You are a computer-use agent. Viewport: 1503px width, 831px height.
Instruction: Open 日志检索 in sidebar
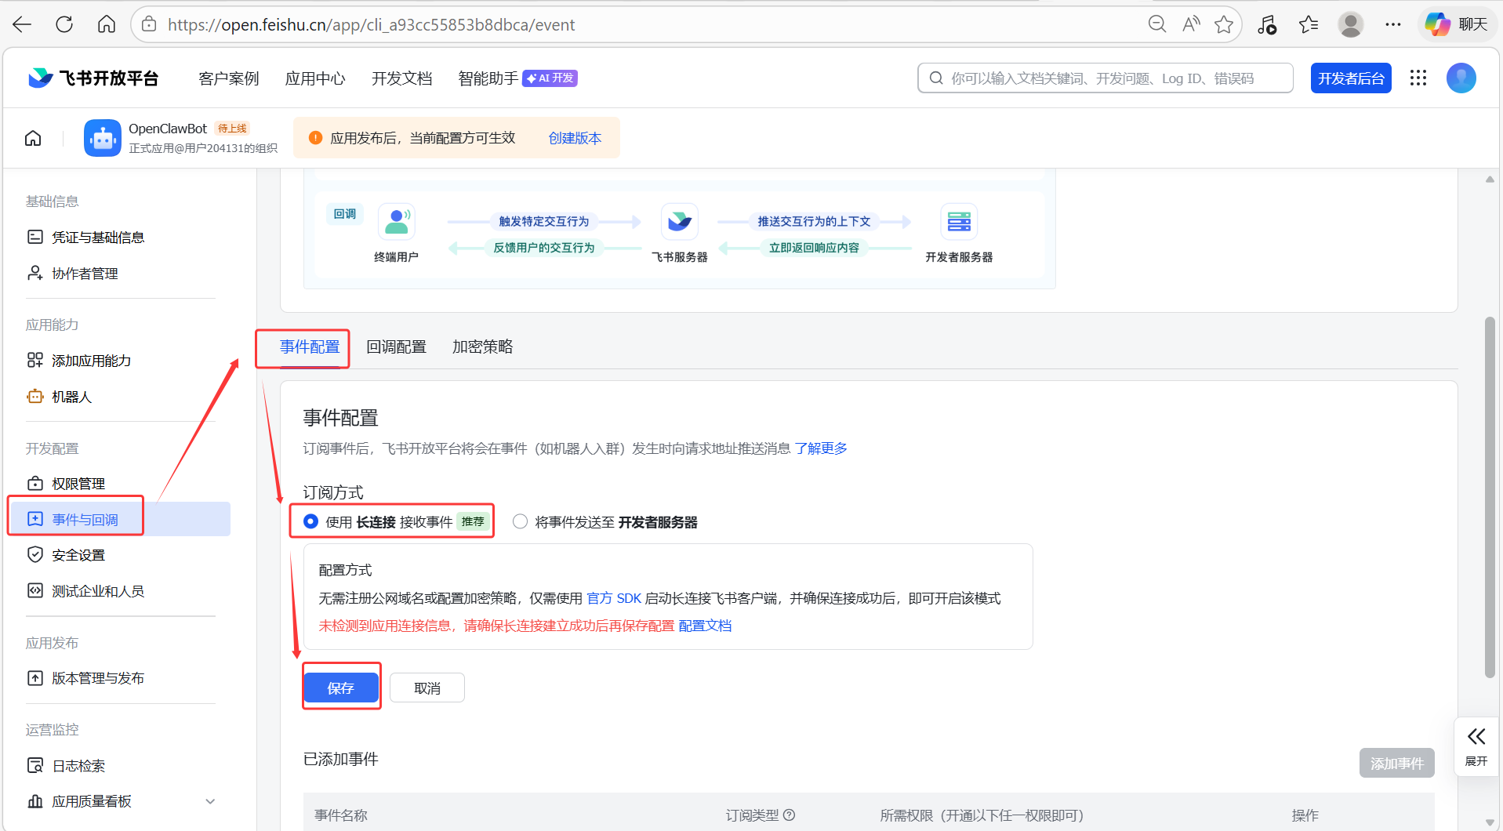pos(78,766)
